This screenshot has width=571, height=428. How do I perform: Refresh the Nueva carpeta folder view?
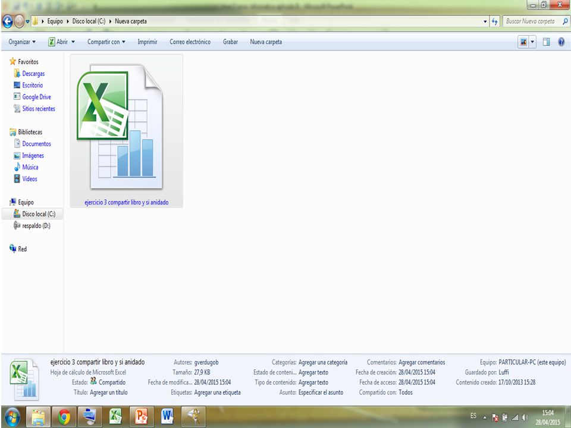[494, 21]
